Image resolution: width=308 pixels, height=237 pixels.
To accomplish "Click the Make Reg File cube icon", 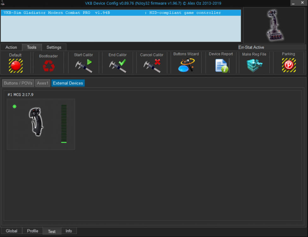I will pos(254,65).
